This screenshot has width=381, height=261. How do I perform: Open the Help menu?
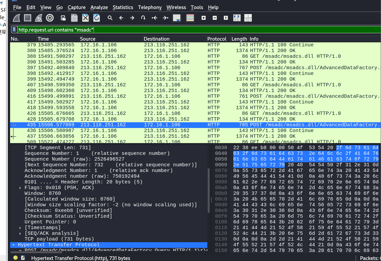click(x=213, y=7)
